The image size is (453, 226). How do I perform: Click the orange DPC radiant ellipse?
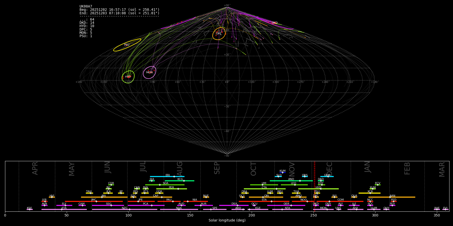tap(219, 34)
